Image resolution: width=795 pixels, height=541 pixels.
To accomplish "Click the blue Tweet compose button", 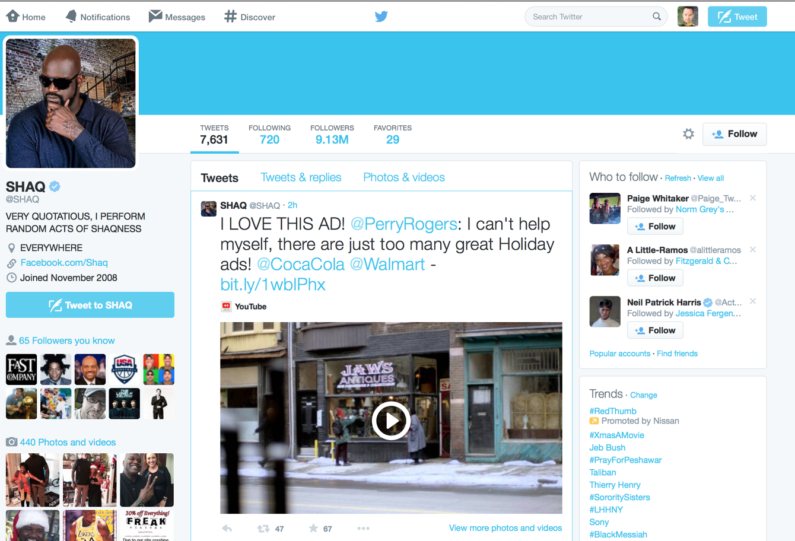I will tap(737, 17).
